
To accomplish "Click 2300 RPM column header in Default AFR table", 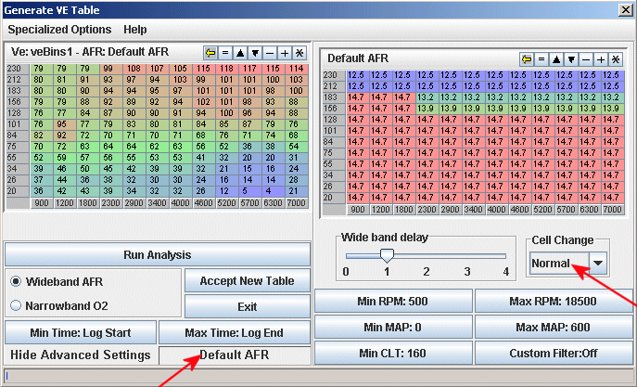I will tap(427, 210).
